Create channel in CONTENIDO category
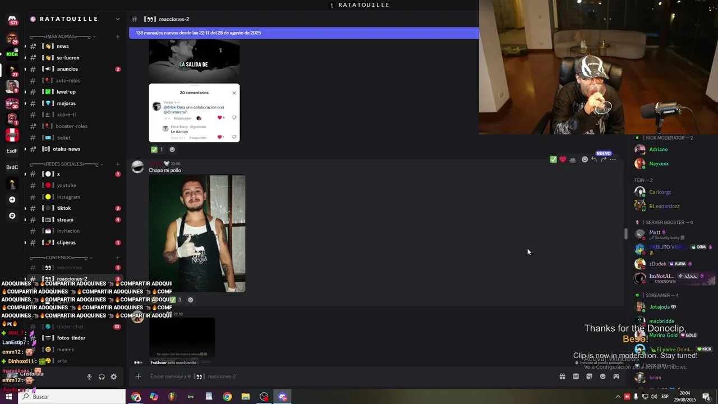The image size is (718, 404). 118,258
